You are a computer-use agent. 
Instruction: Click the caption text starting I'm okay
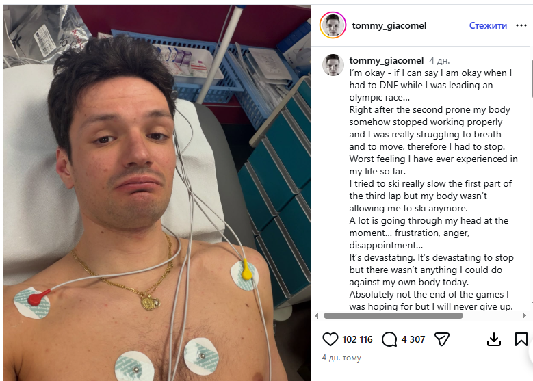point(433,189)
